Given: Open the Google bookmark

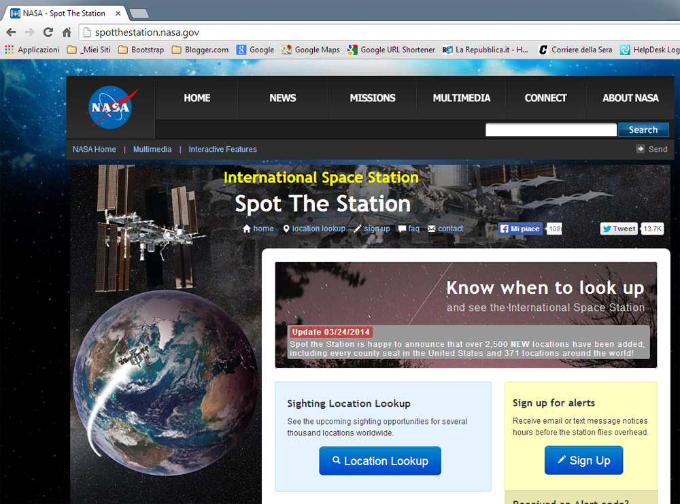Looking at the screenshot, I should tap(256, 50).
